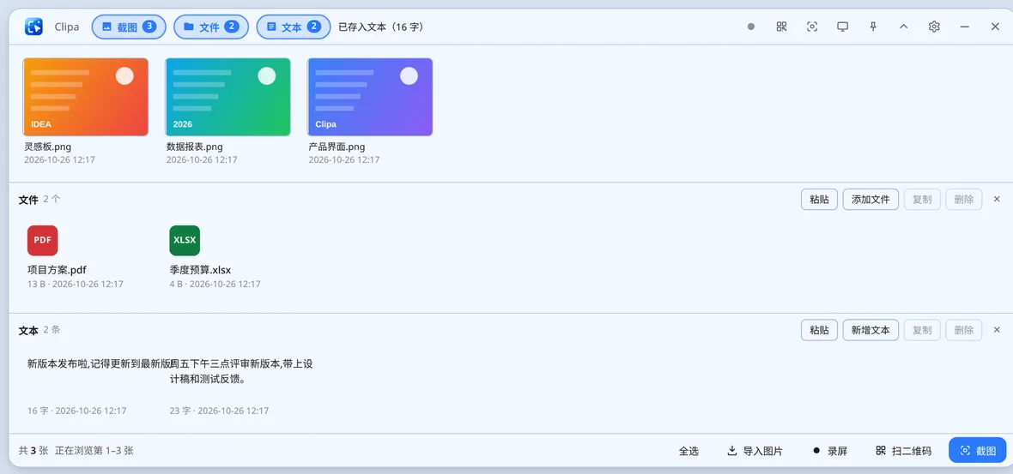1013x474 pixels.
Task: Select the green XLSX file icon
Action: pos(185,241)
